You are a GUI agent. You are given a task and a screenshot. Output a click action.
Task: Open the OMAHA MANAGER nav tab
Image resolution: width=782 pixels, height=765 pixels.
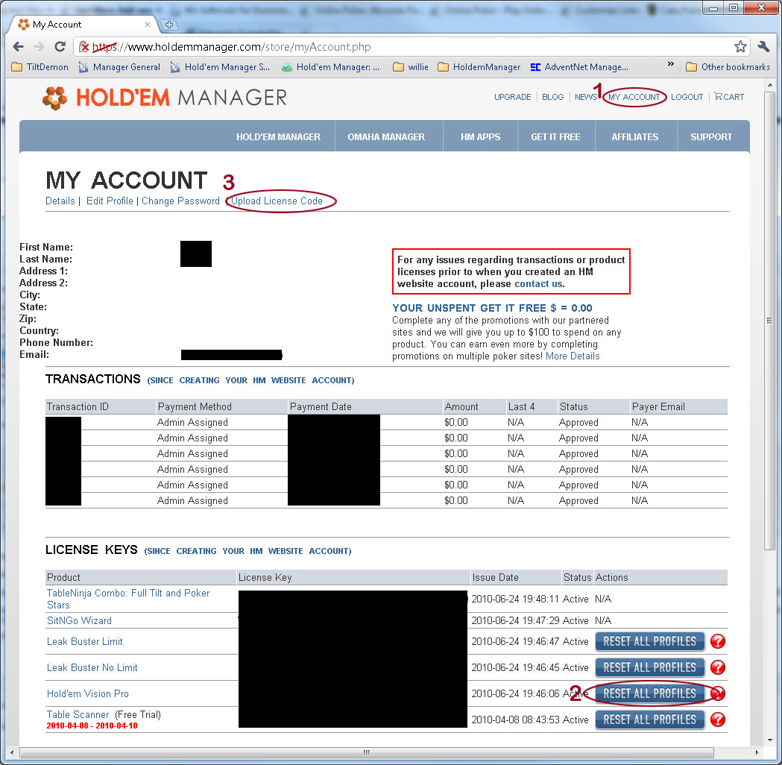386,136
